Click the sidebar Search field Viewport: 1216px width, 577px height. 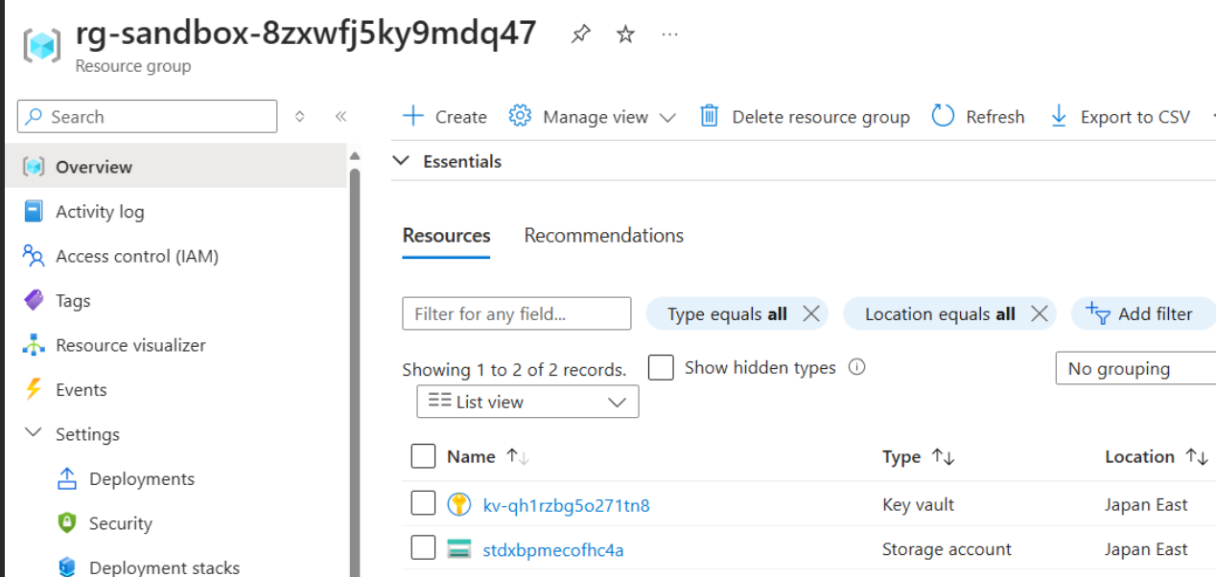[147, 117]
